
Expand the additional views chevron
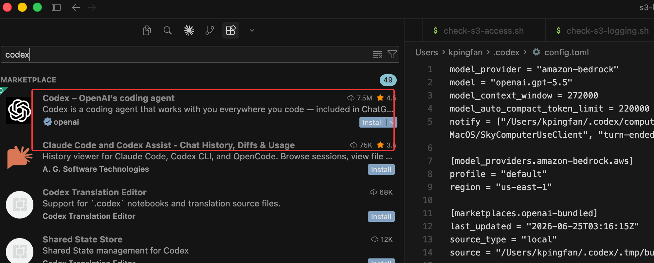[252, 30]
